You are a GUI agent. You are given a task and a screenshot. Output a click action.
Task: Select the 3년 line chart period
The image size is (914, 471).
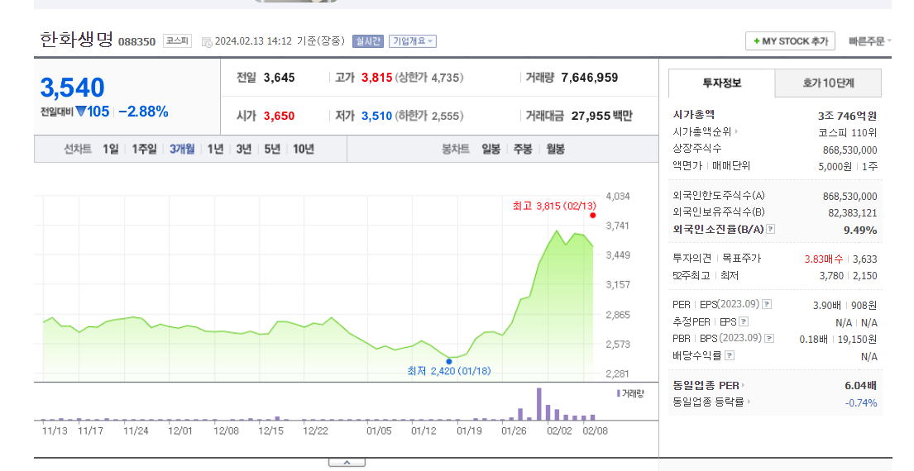244,150
